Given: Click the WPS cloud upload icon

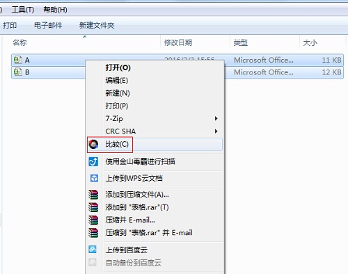Looking at the screenshot, I should point(94,178).
